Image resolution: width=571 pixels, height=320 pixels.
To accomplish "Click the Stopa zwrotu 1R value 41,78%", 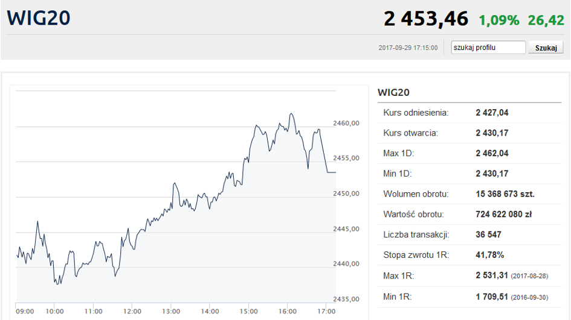I will (x=489, y=255).
